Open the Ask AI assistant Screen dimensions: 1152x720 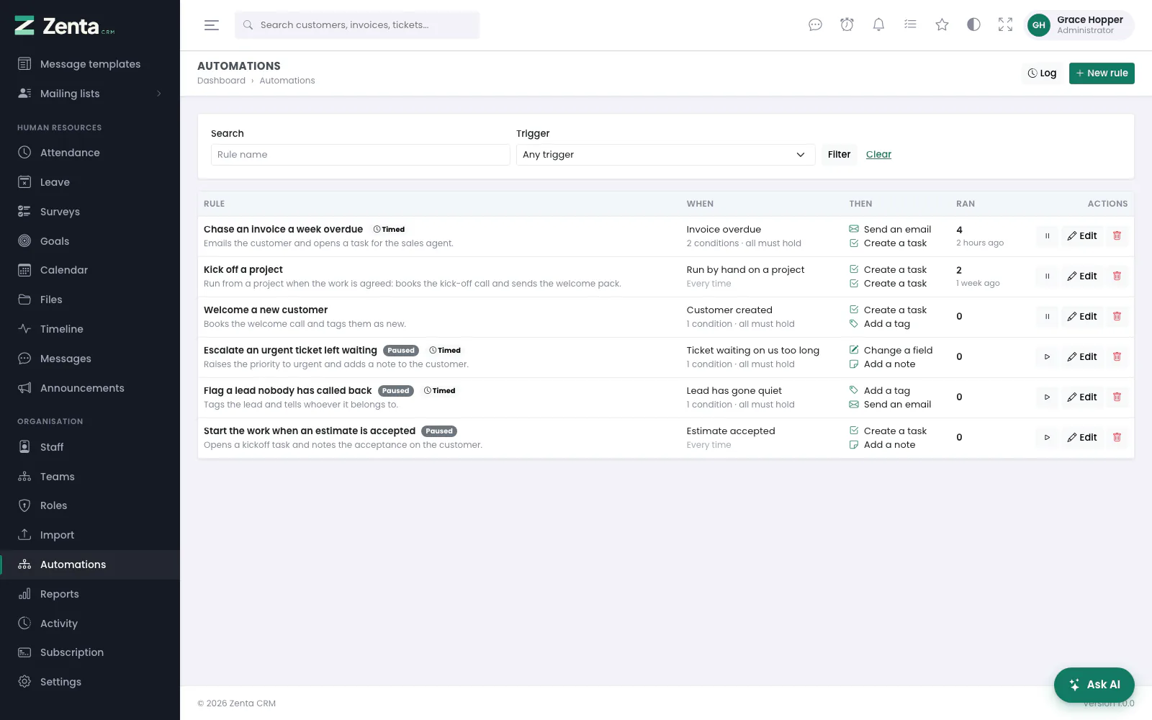click(x=1094, y=685)
